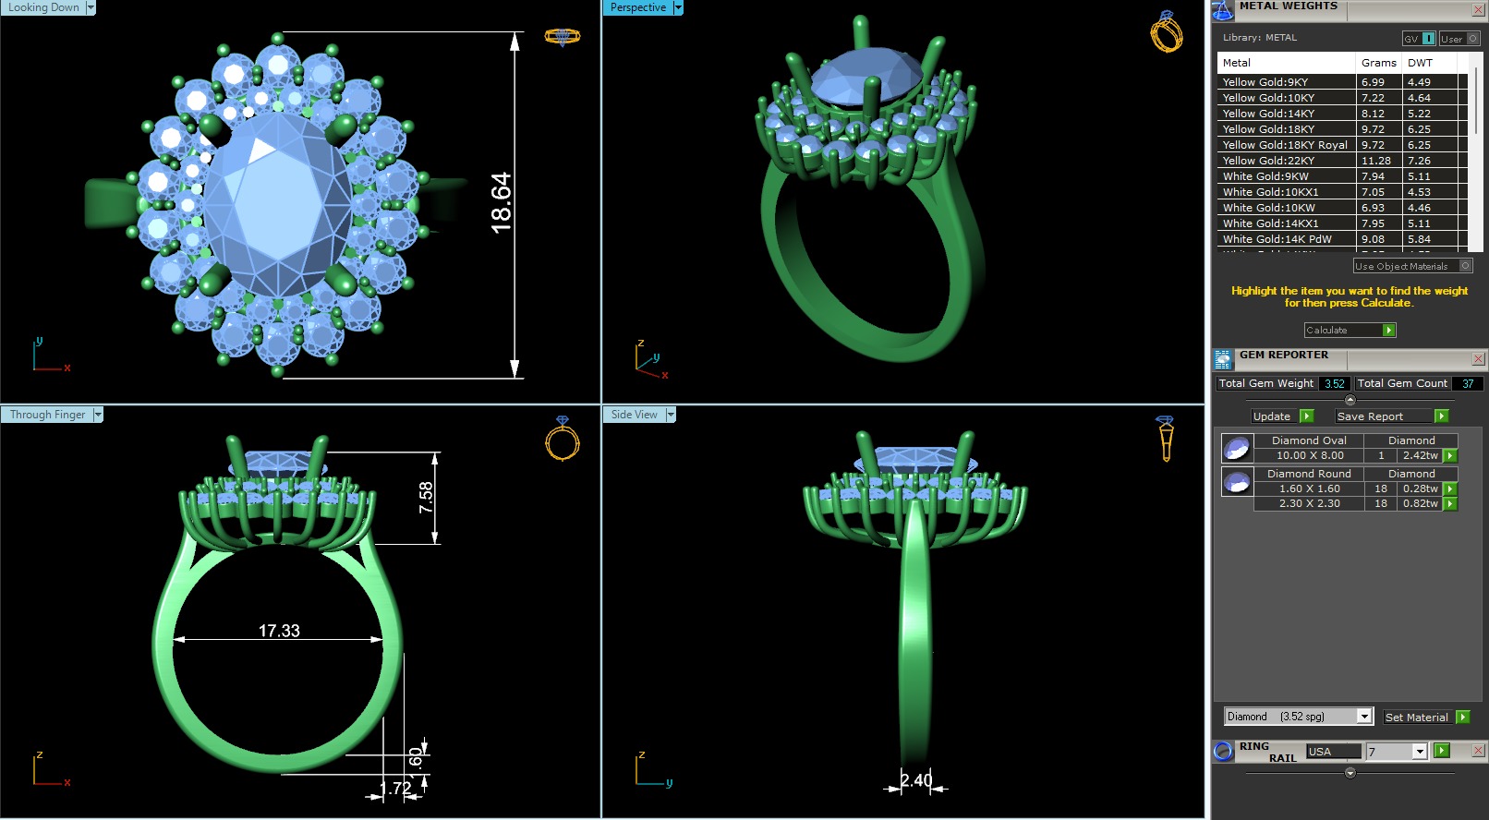
Task: Select the White Gold:14K PdW row
Action: click(1342, 239)
